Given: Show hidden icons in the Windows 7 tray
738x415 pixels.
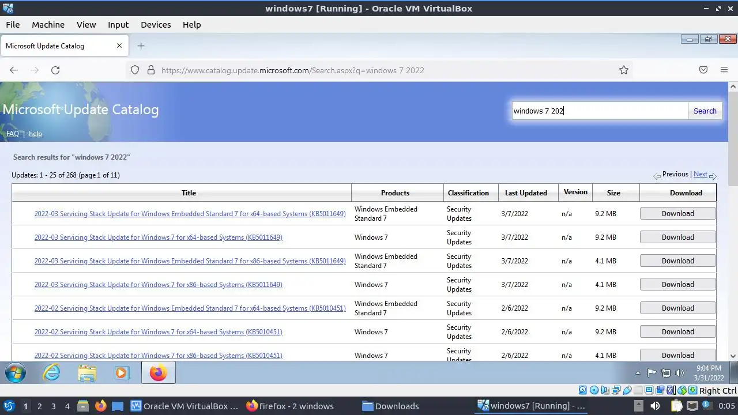Looking at the screenshot, I should pyautogui.click(x=638, y=373).
